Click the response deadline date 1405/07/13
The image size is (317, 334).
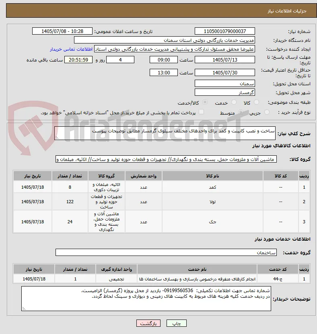[225, 60]
